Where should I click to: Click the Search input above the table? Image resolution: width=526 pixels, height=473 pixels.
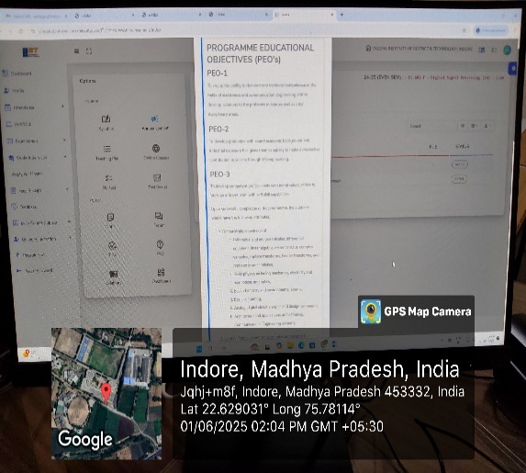[431, 126]
